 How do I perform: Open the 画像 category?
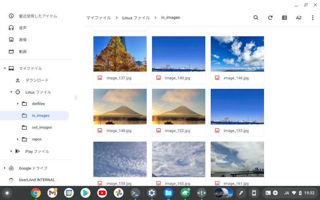click(x=23, y=40)
